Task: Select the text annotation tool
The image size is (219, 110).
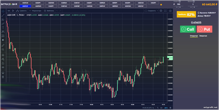Action: coord(3,28)
